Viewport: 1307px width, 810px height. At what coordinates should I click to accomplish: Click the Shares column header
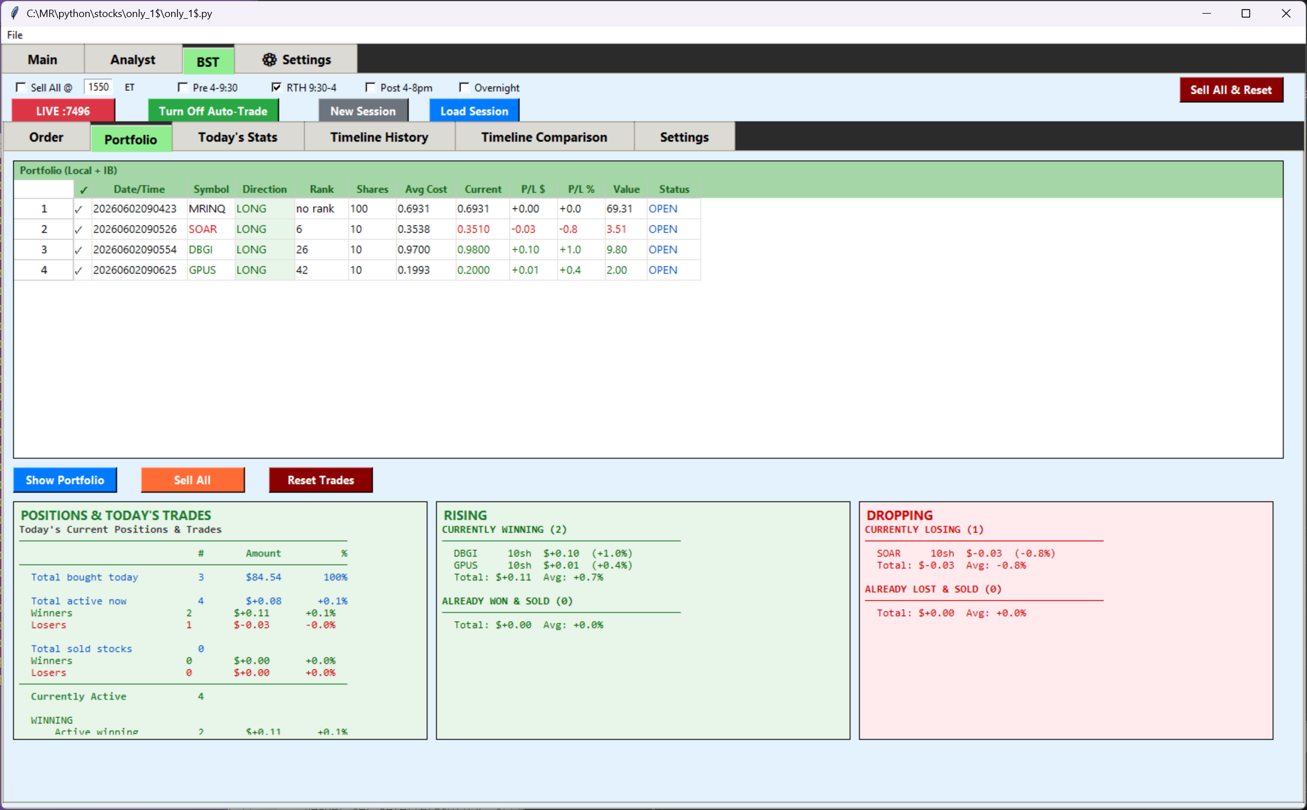tap(372, 189)
